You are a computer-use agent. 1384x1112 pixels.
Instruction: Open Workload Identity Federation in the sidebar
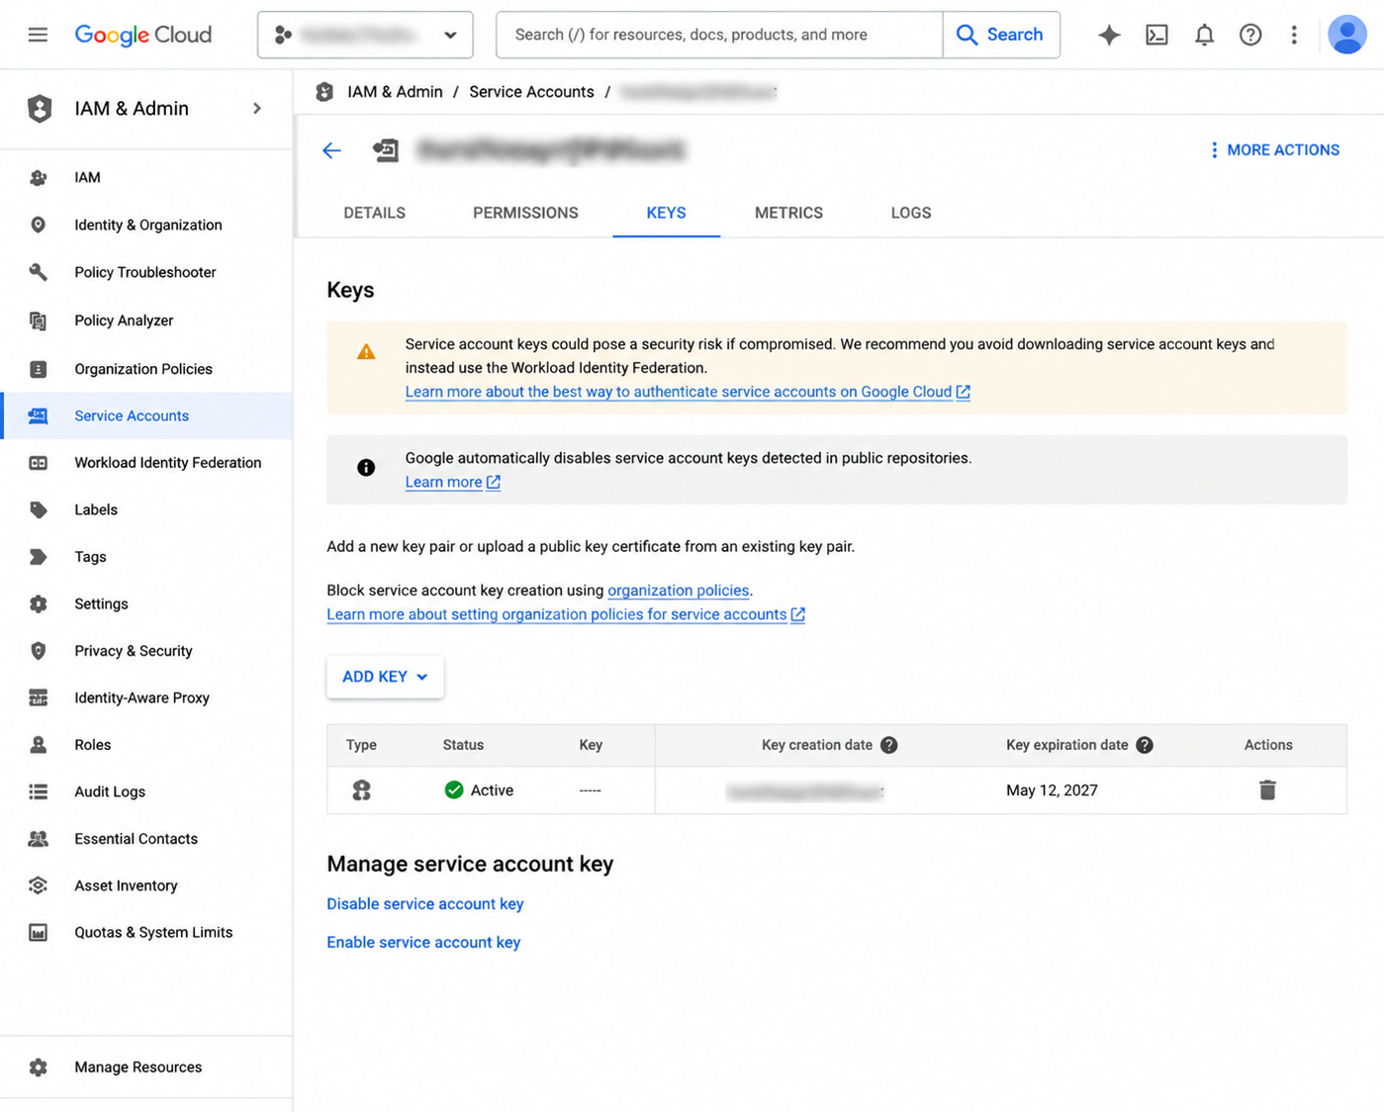(x=146, y=463)
